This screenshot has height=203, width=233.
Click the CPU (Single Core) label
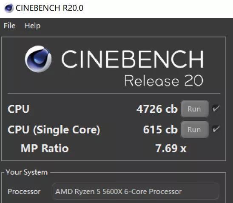(x=54, y=130)
